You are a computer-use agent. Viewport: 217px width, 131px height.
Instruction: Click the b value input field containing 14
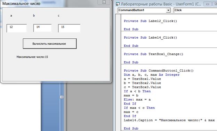pyautogui.click(x=42, y=28)
